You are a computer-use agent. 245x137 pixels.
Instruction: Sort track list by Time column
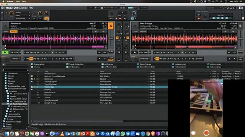152,71
